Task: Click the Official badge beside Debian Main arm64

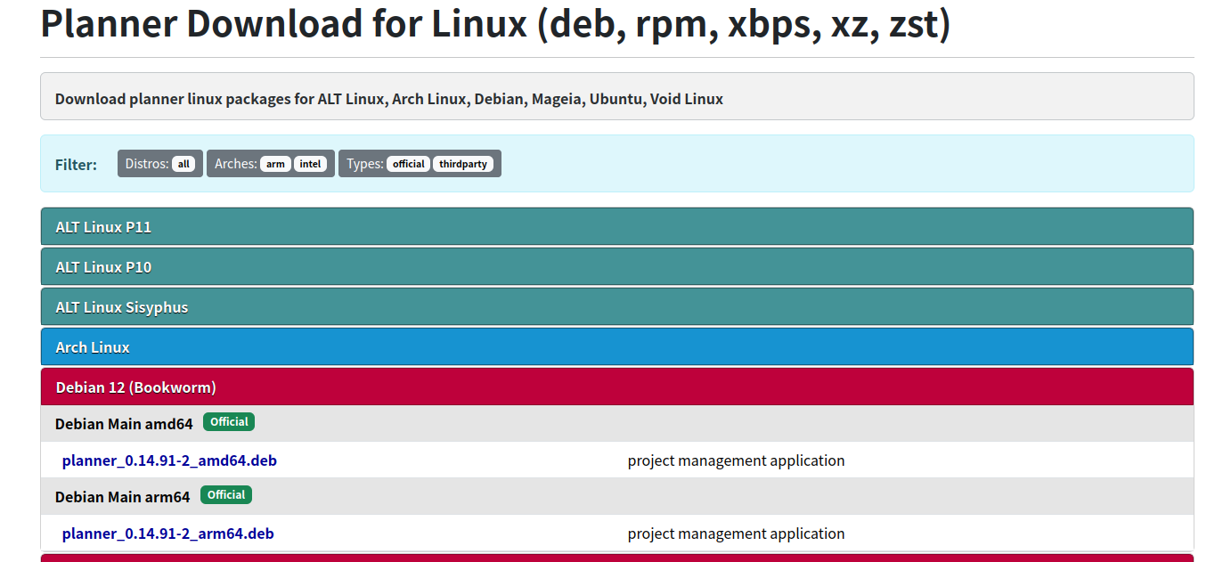Action: click(x=226, y=495)
